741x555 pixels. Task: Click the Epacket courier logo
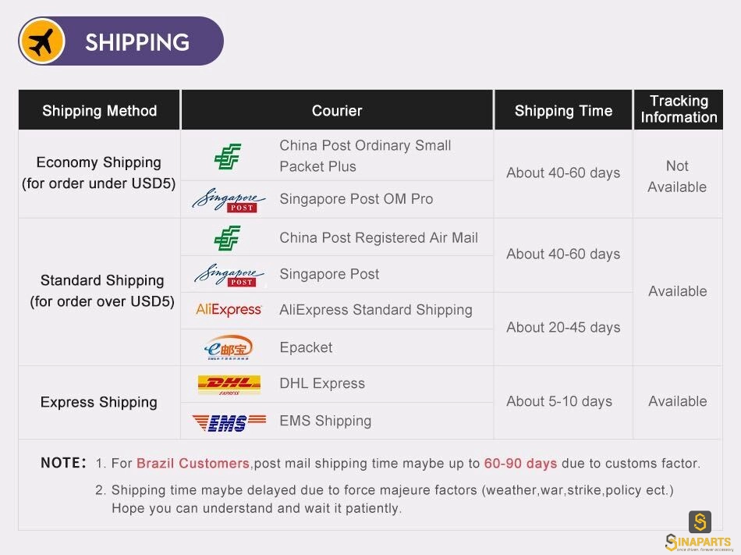[x=229, y=347]
